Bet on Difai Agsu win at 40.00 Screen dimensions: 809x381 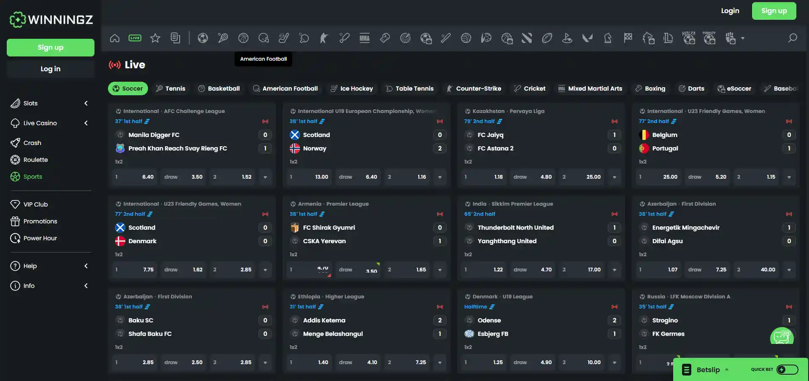(756, 270)
